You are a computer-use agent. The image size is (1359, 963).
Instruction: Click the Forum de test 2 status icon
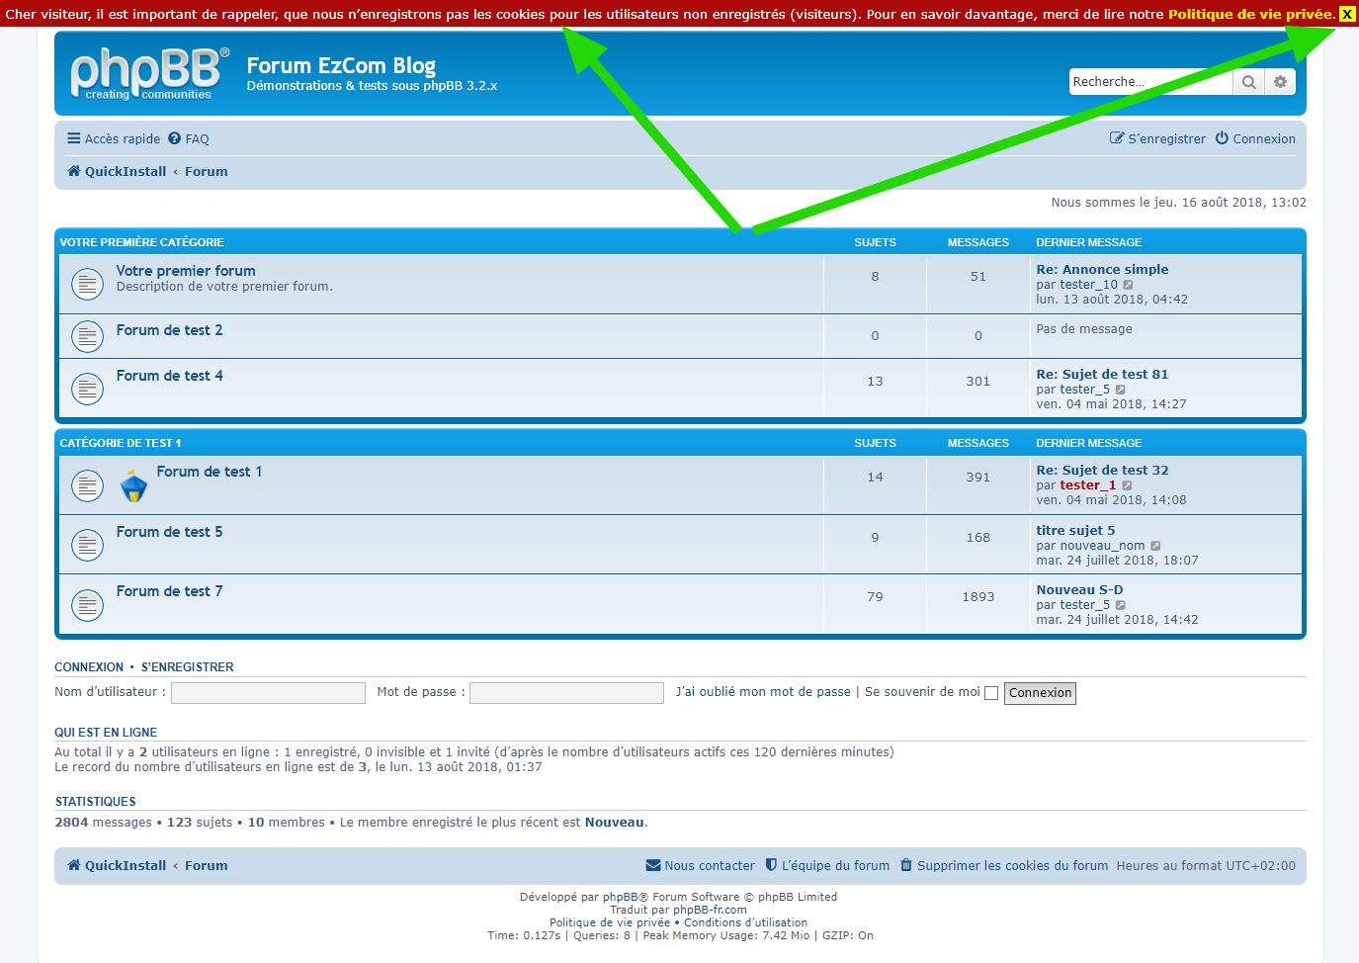[x=88, y=336]
